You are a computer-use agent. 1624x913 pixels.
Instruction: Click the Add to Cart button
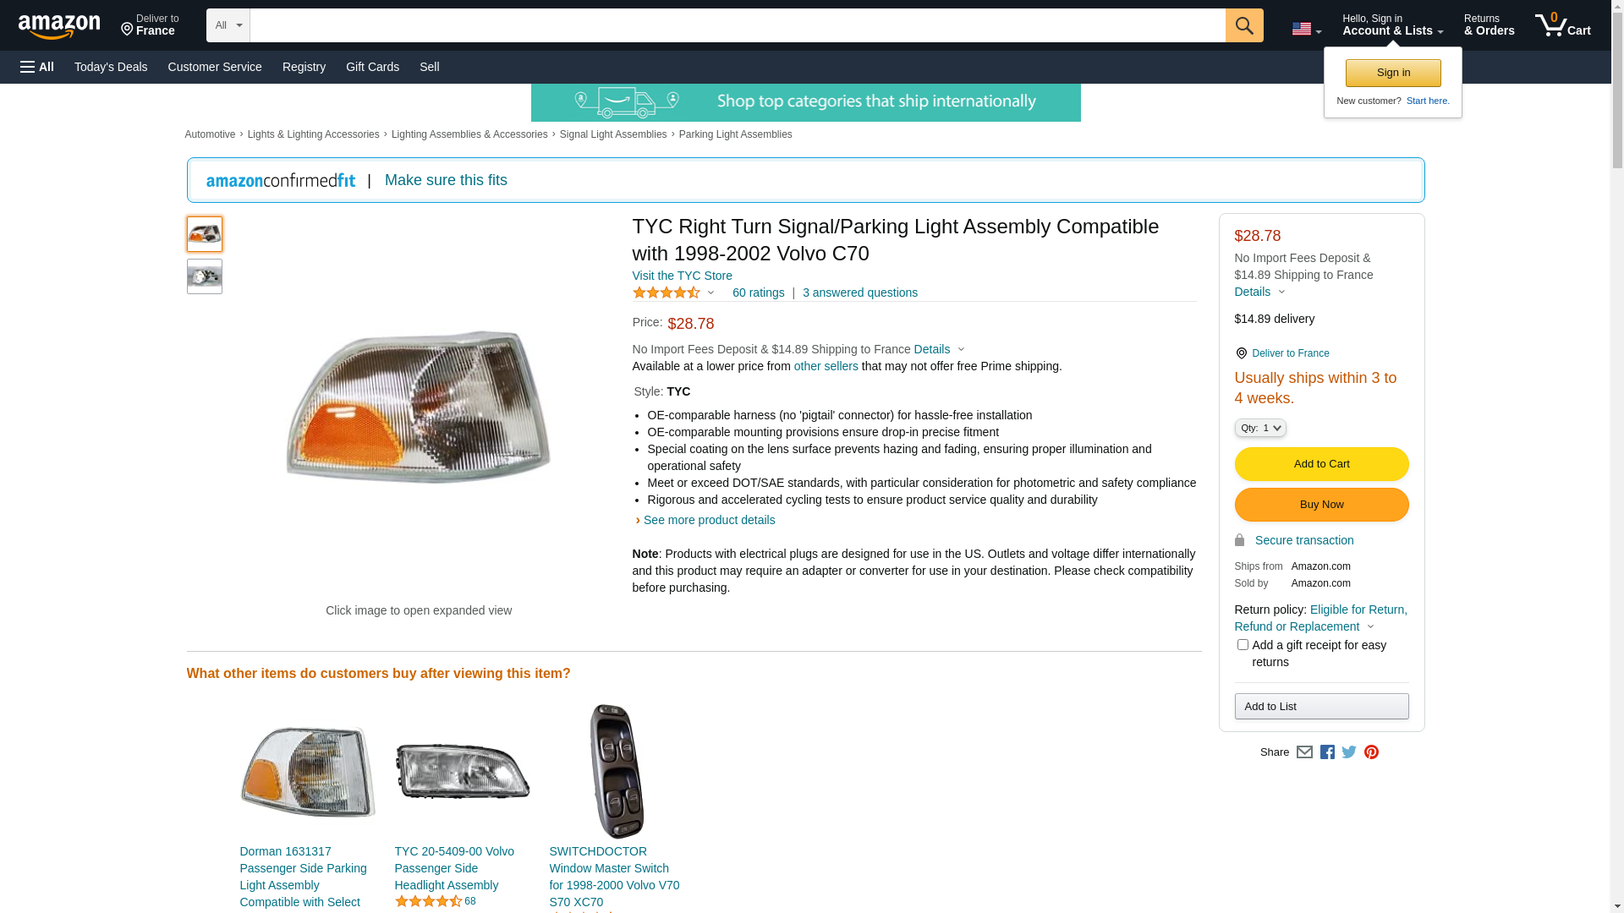[x=1321, y=464]
